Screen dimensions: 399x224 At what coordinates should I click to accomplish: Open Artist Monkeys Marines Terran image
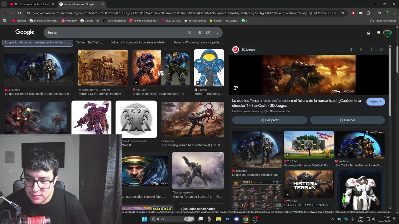pos(198,170)
